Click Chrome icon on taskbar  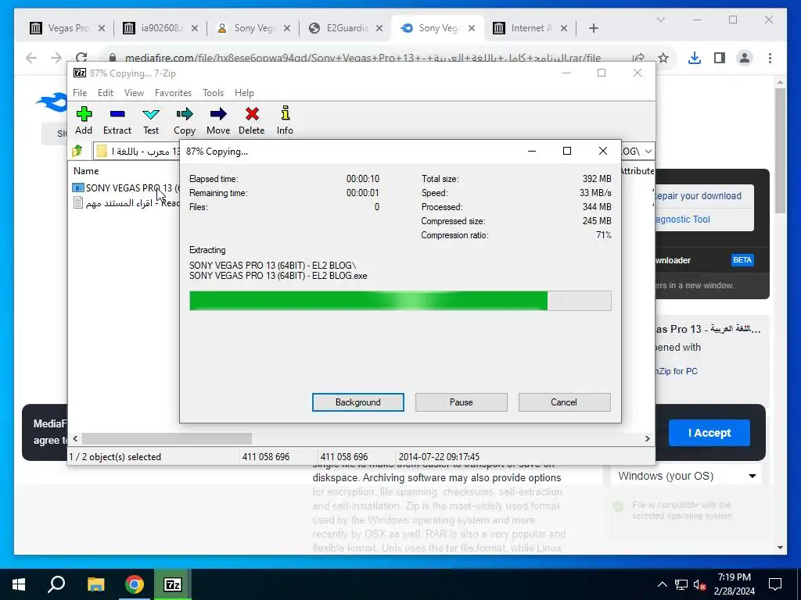pyautogui.click(x=135, y=584)
